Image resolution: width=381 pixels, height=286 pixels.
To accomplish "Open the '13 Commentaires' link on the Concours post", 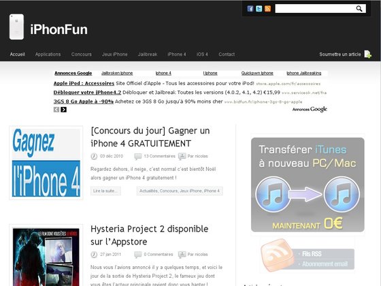I will point(159,156).
